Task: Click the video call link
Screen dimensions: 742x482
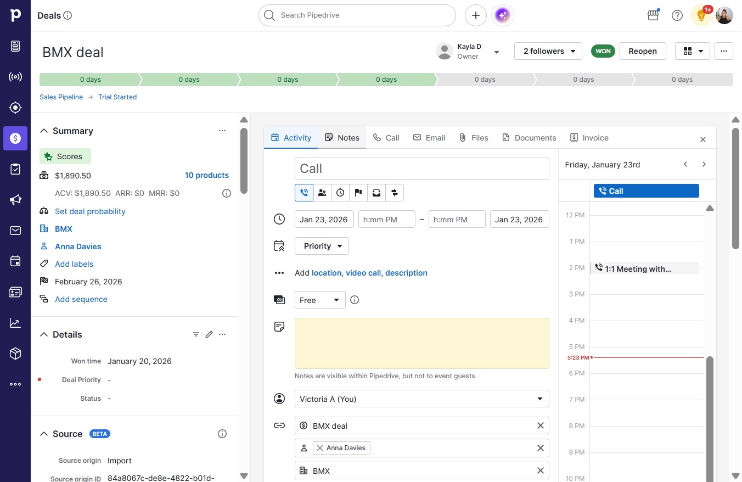Action: pyautogui.click(x=363, y=273)
